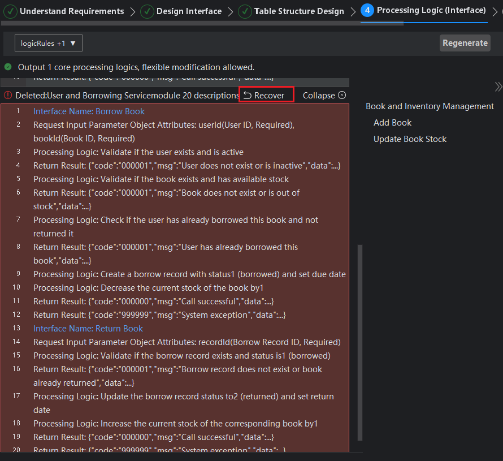This screenshot has width=503, height=461.
Task: Select Book and Inventory Management tree node
Action: 430,106
